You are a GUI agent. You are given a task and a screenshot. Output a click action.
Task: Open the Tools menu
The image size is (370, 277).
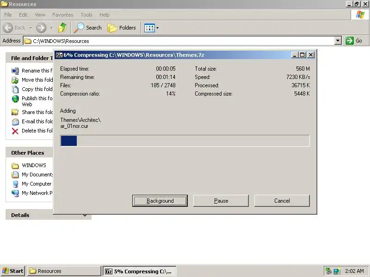point(86,15)
